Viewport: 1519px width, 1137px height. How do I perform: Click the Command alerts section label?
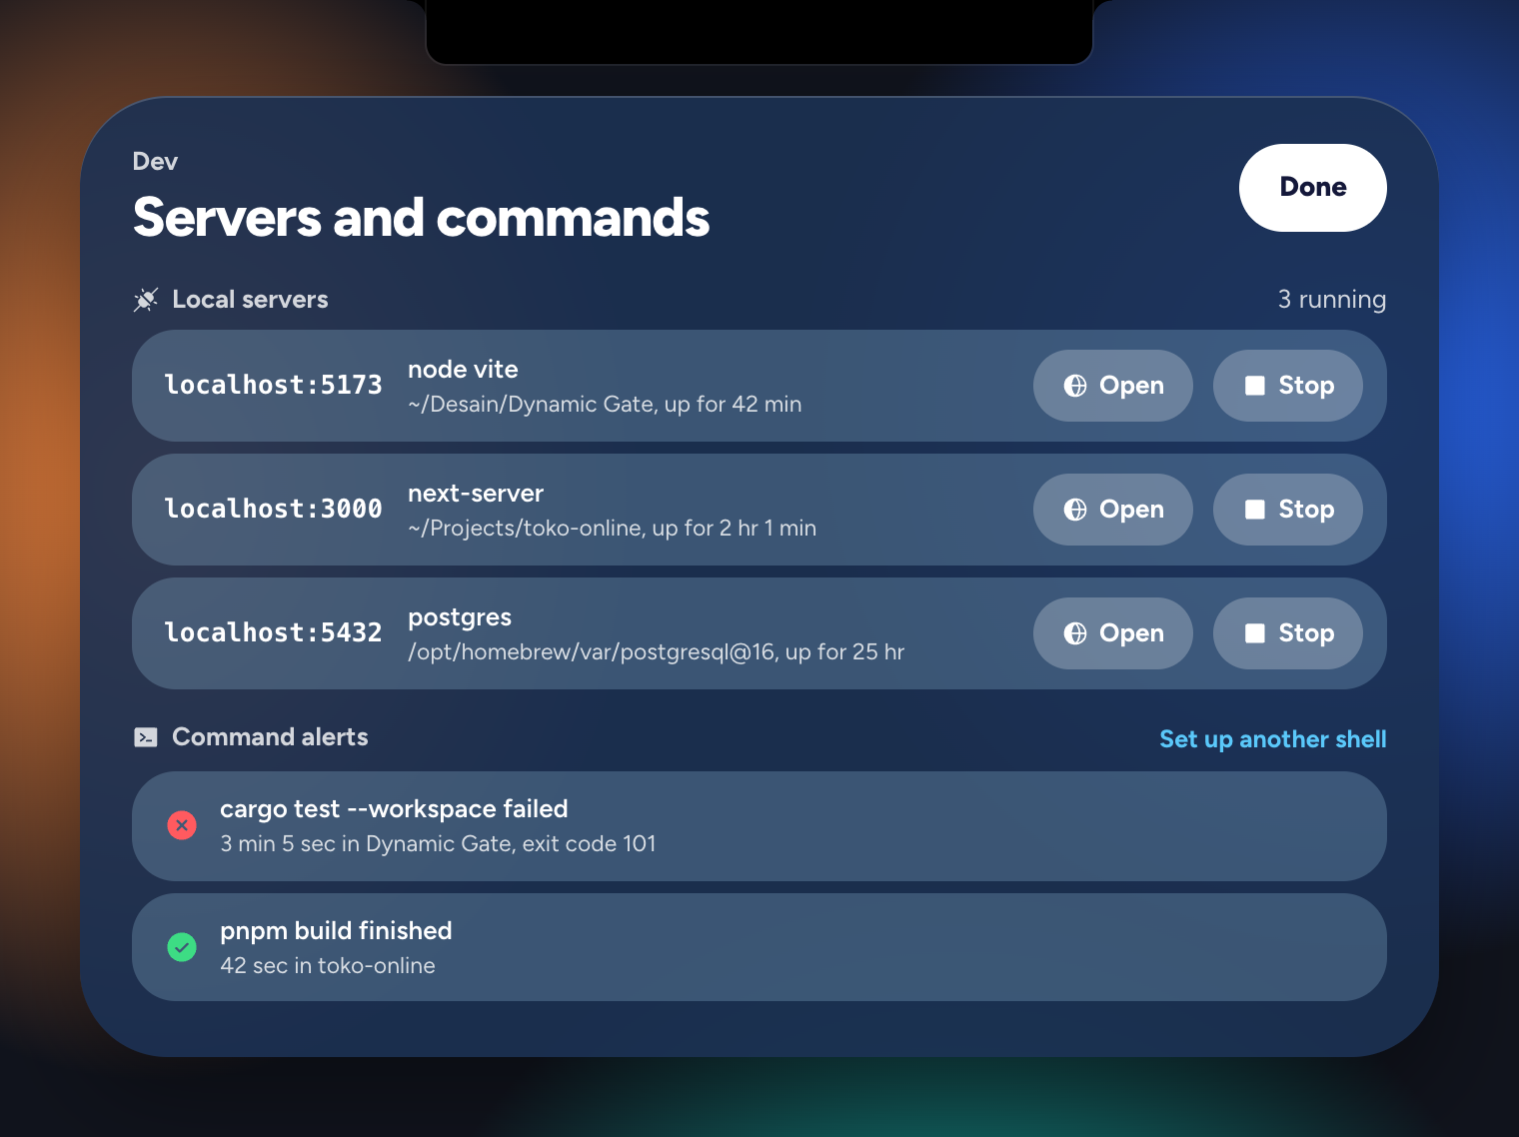point(270,737)
